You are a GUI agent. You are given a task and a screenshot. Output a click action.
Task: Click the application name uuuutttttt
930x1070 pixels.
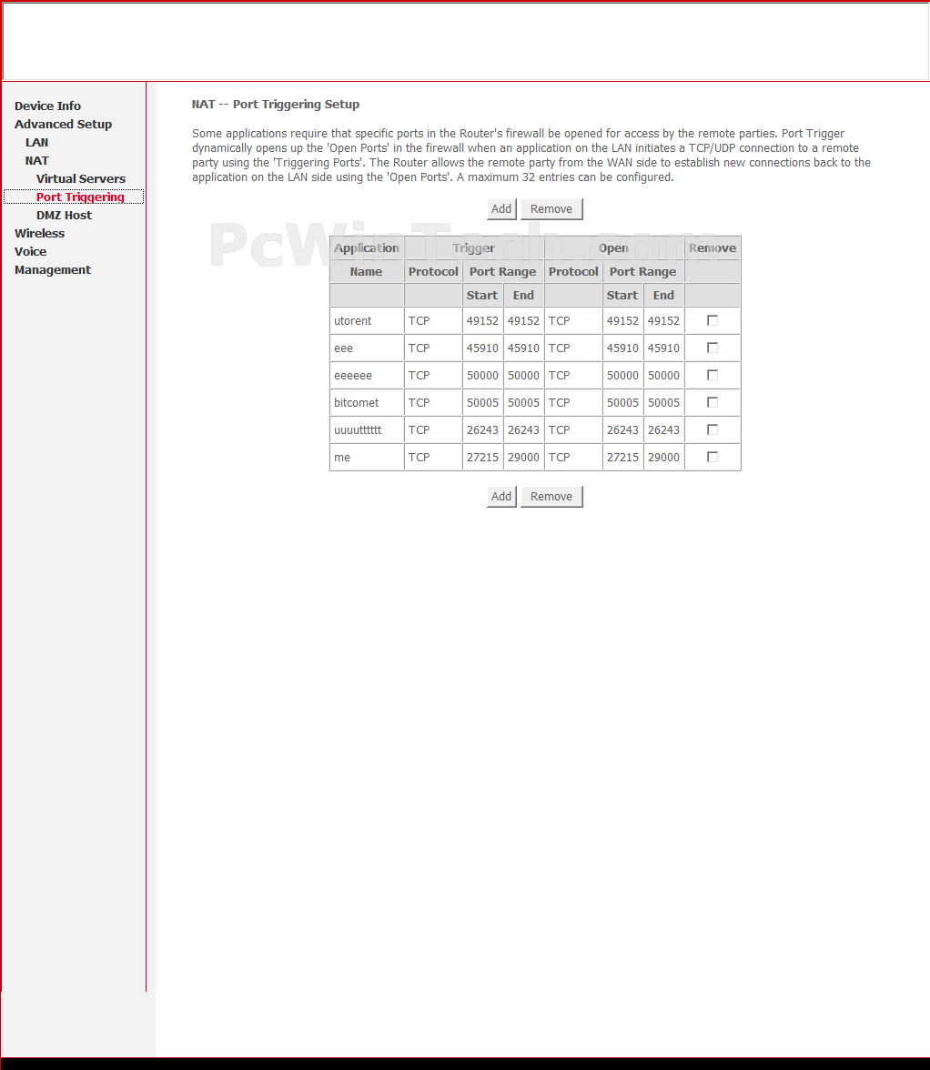tap(358, 429)
